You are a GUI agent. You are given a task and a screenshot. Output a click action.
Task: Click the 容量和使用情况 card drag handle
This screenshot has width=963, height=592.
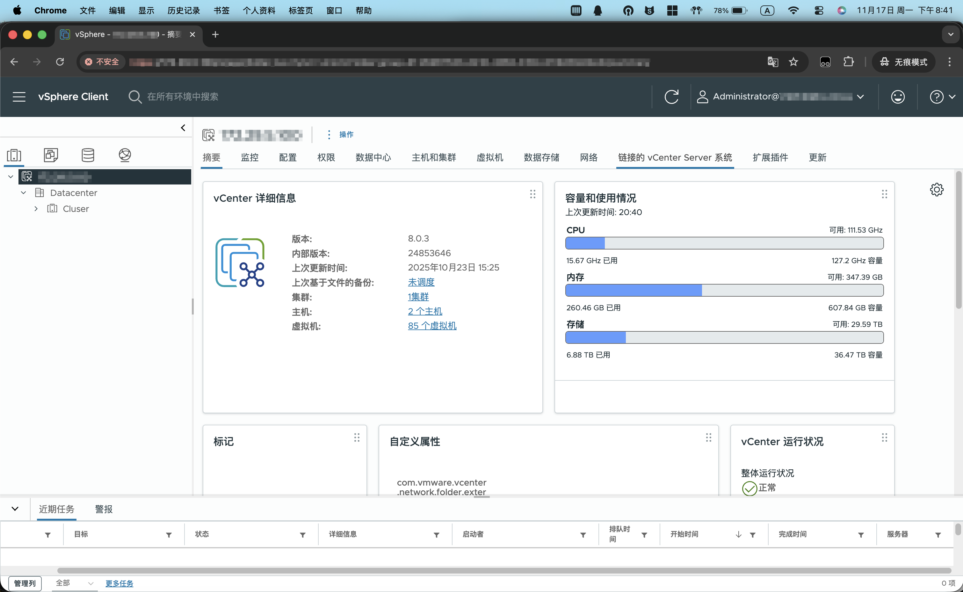click(x=884, y=194)
